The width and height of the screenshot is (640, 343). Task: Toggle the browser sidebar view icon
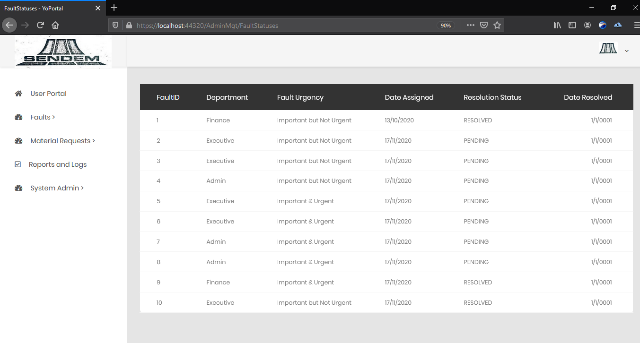click(572, 26)
